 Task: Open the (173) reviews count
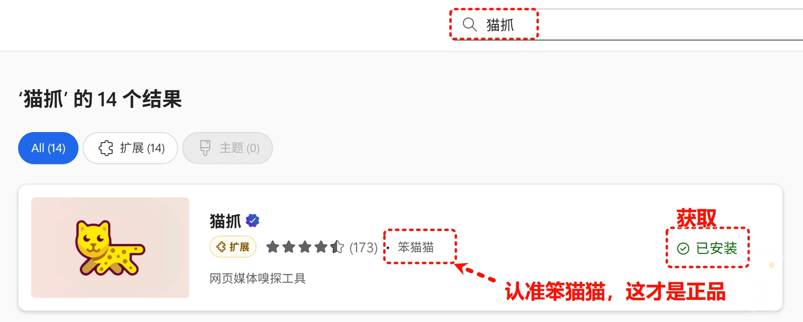[363, 247]
